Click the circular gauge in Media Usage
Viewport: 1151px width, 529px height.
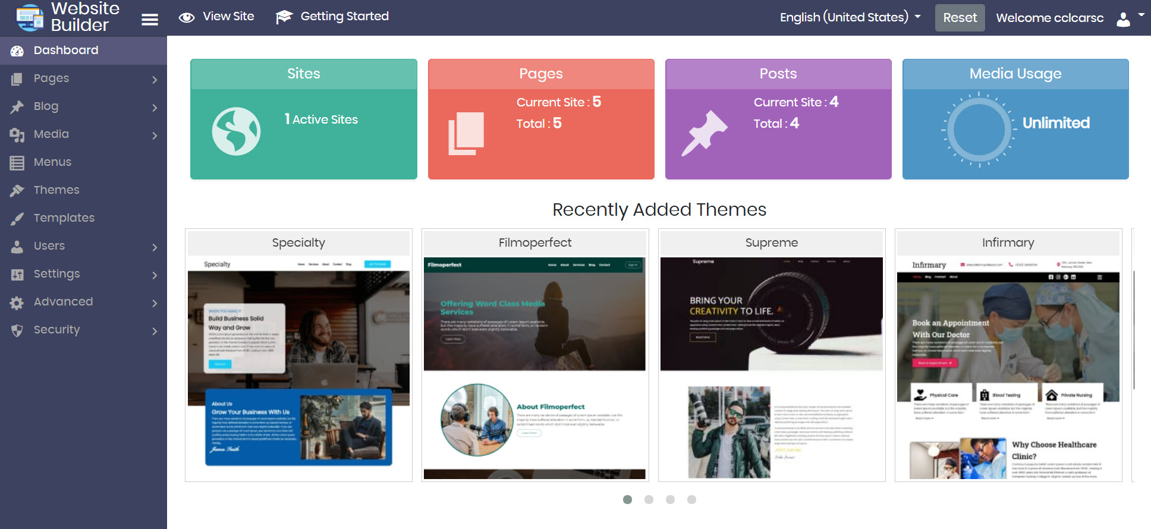point(979,129)
